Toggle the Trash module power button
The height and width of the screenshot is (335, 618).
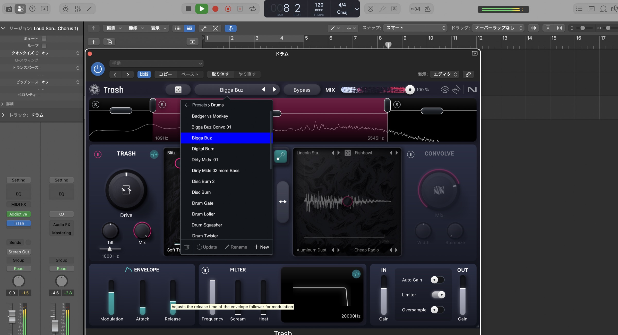click(98, 154)
